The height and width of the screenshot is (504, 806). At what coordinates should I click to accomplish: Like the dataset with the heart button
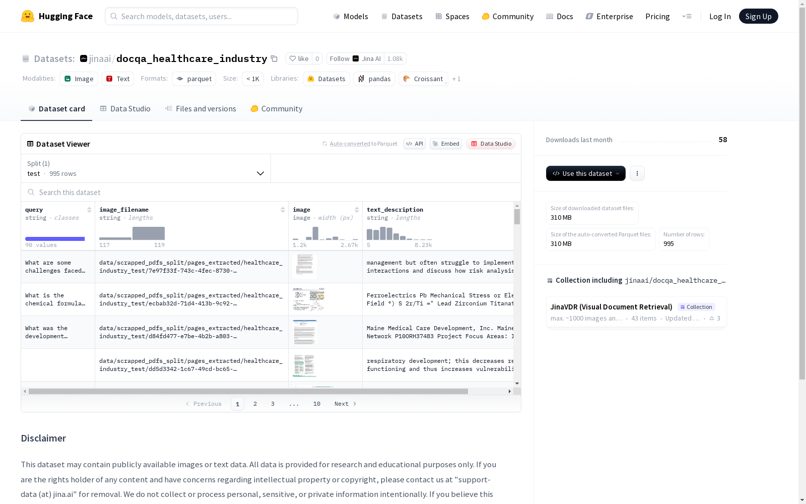click(x=299, y=58)
